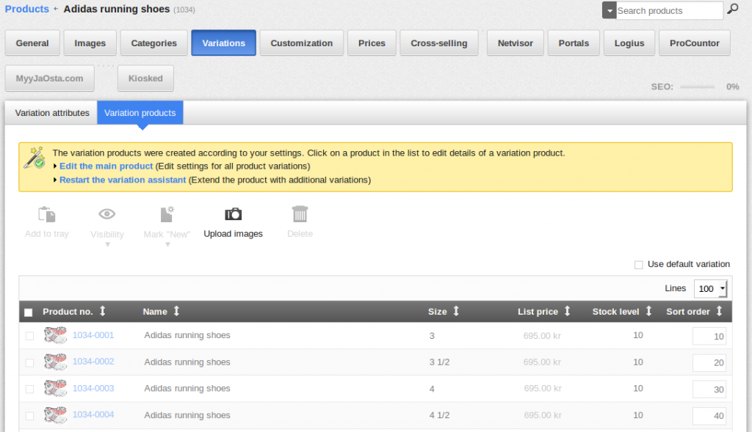Open the Customization tab

[x=301, y=43]
